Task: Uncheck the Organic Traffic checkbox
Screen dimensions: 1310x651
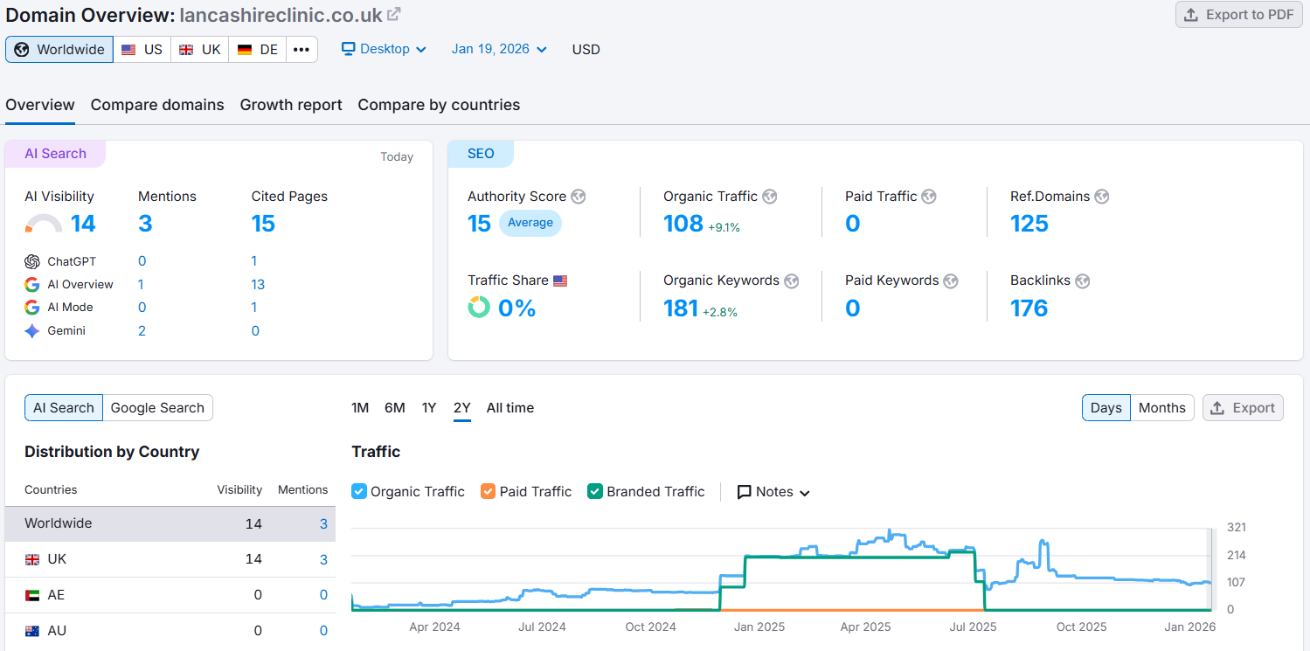Action: click(x=358, y=491)
